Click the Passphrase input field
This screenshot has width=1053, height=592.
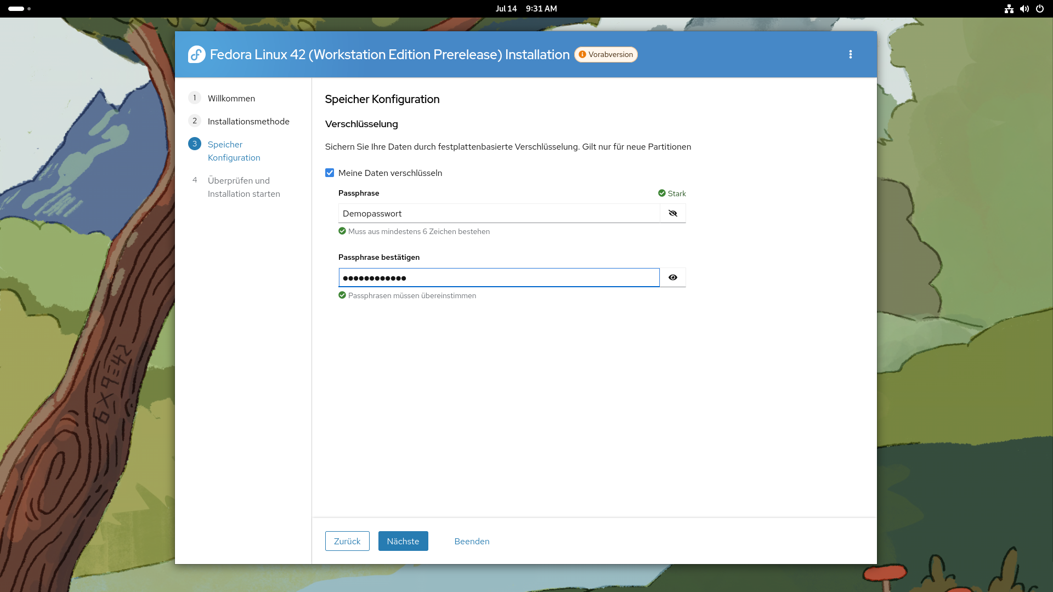[499, 213]
